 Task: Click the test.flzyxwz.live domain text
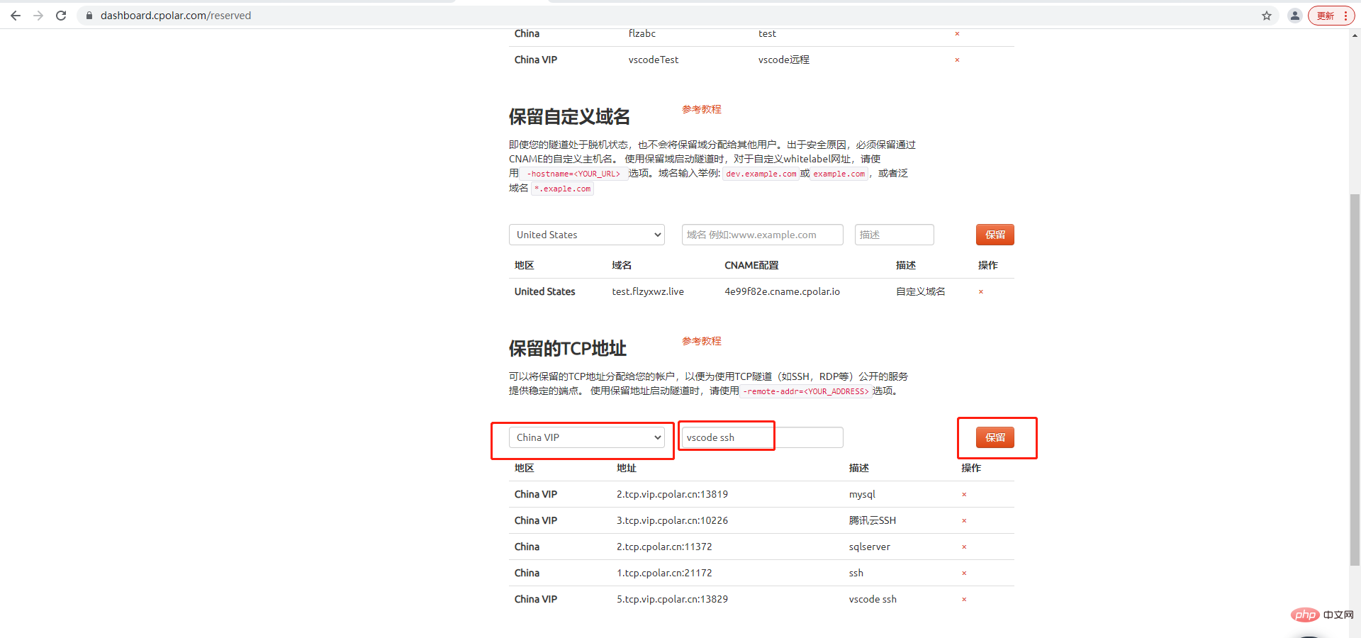(x=648, y=291)
